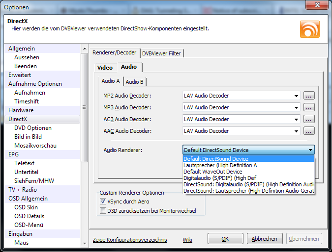Viewport: 332px width, 252px height.
Task: Open Teletext settings
Action: tap(42, 163)
